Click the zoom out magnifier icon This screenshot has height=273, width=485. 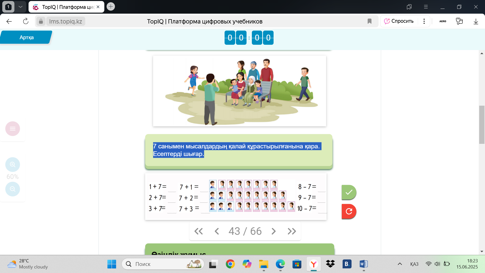click(x=13, y=189)
